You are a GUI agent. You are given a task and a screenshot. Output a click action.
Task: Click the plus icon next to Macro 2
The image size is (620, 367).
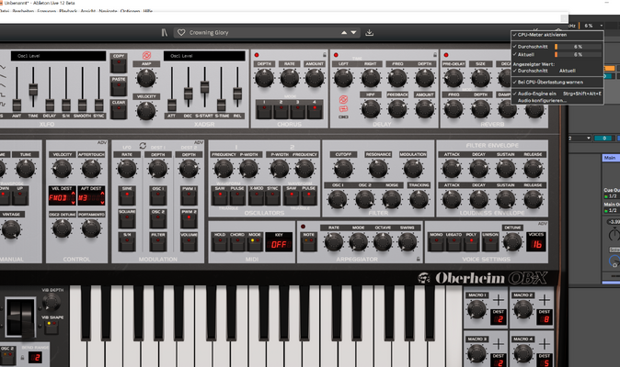click(x=545, y=300)
